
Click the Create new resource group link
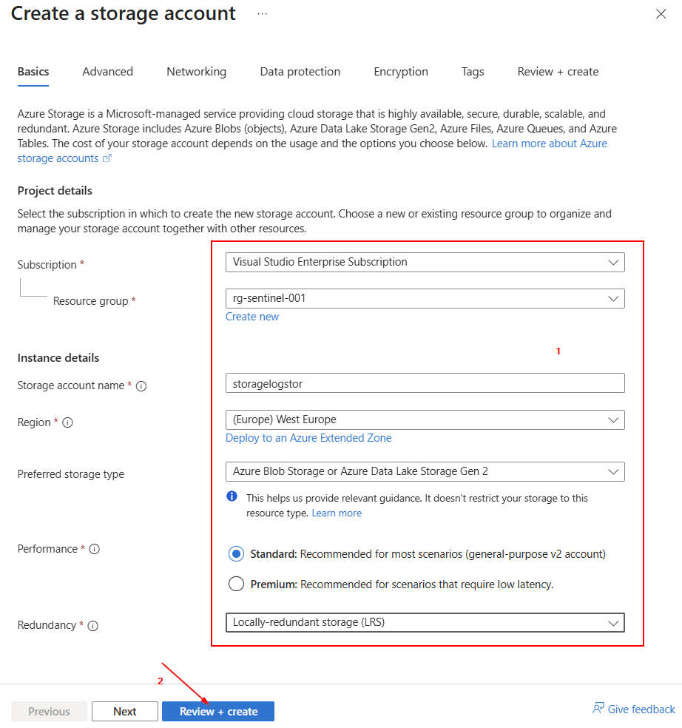(252, 317)
